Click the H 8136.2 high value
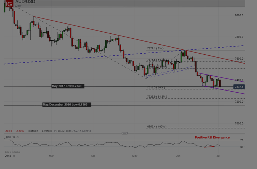Screen dimensions: 257x169 coord(33,131)
